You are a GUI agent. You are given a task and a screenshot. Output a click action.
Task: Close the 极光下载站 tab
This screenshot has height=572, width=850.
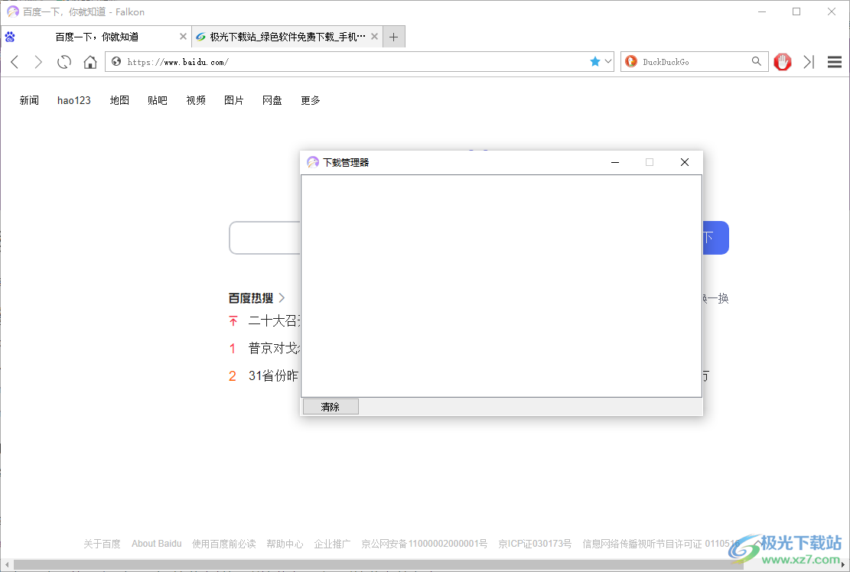(374, 36)
